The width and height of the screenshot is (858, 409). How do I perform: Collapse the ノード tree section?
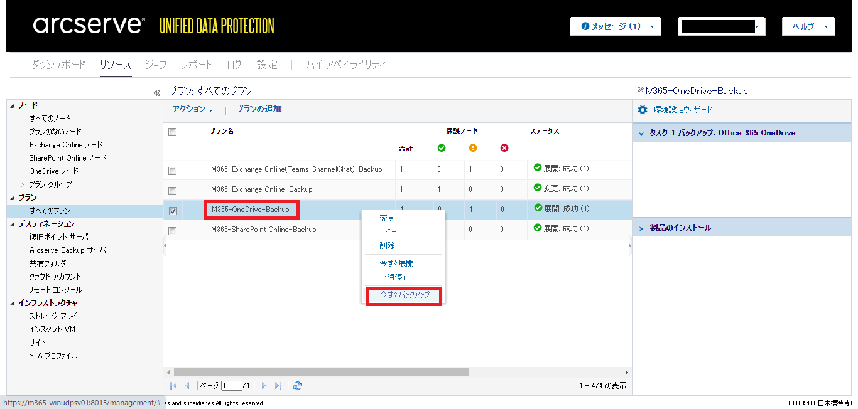[13, 105]
